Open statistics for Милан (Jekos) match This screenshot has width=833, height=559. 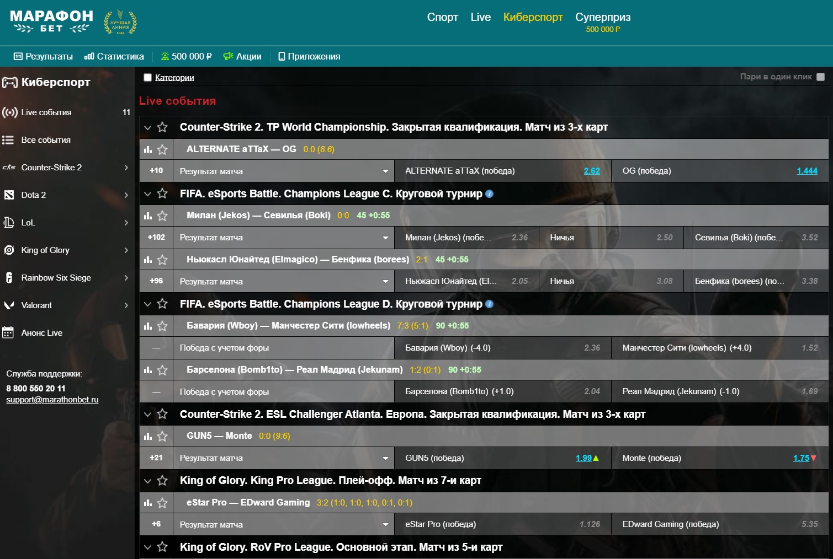click(148, 216)
